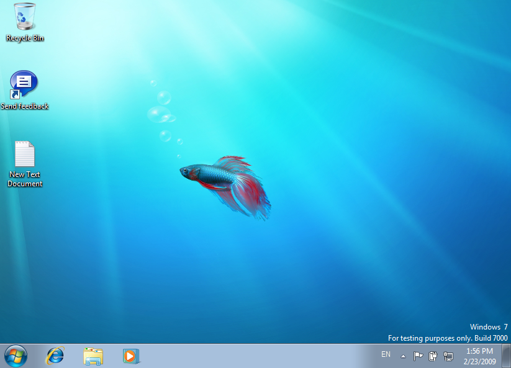Show hidden icons in notification area
The height and width of the screenshot is (368, 511).
pos(403,356)
